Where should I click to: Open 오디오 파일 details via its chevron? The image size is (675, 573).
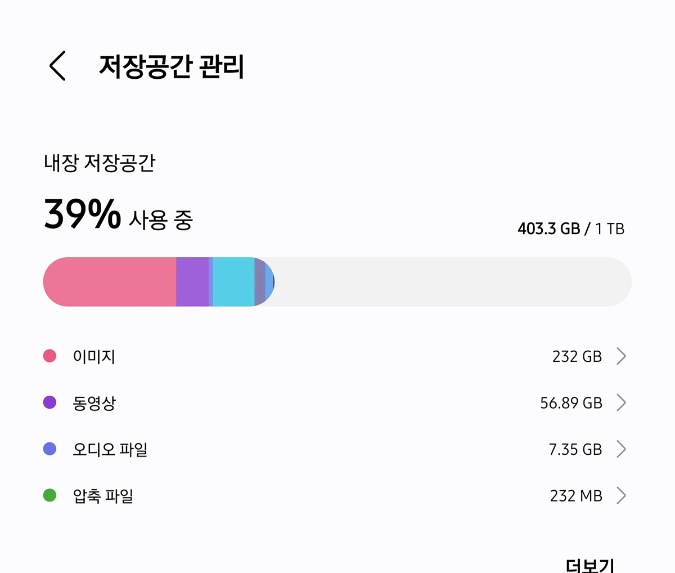pyautogui.click(x=621, y=449)
